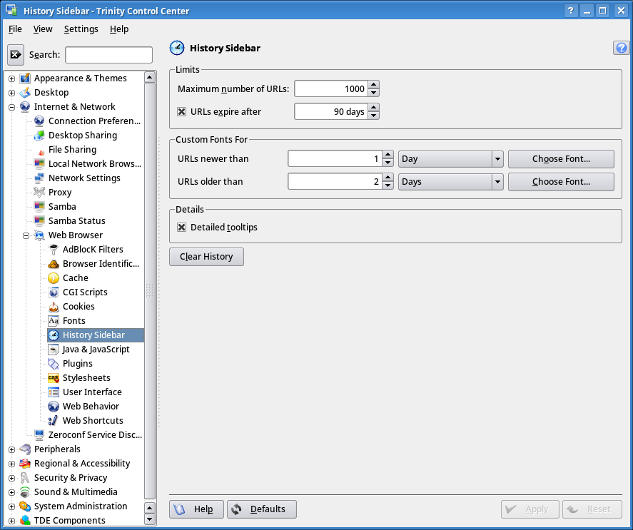This screenshot has height=530, width=633.
Task: Click Choose Font for URLs newer than
Action: [x=561, y=158]
